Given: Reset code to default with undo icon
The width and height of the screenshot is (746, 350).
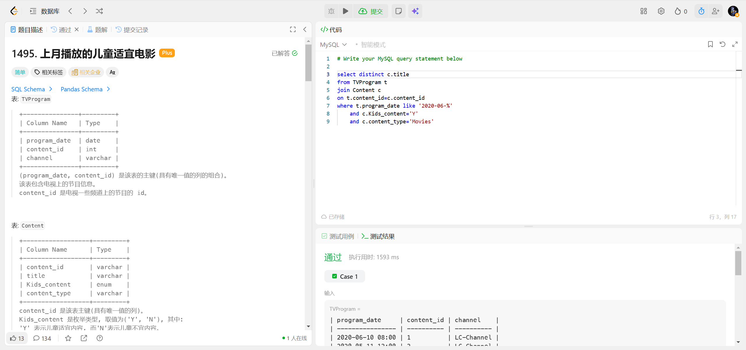Looking at the screenshot, I should pos(722,44).
